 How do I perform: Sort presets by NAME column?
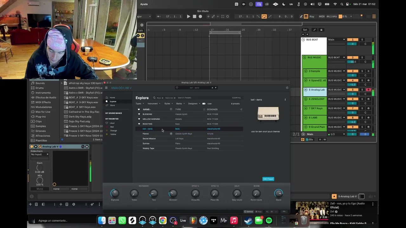pyautogui.click(x=147, y=110)
